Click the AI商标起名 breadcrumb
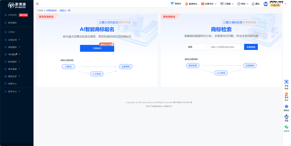The image size is (291, 146). [x=51, y=10]
